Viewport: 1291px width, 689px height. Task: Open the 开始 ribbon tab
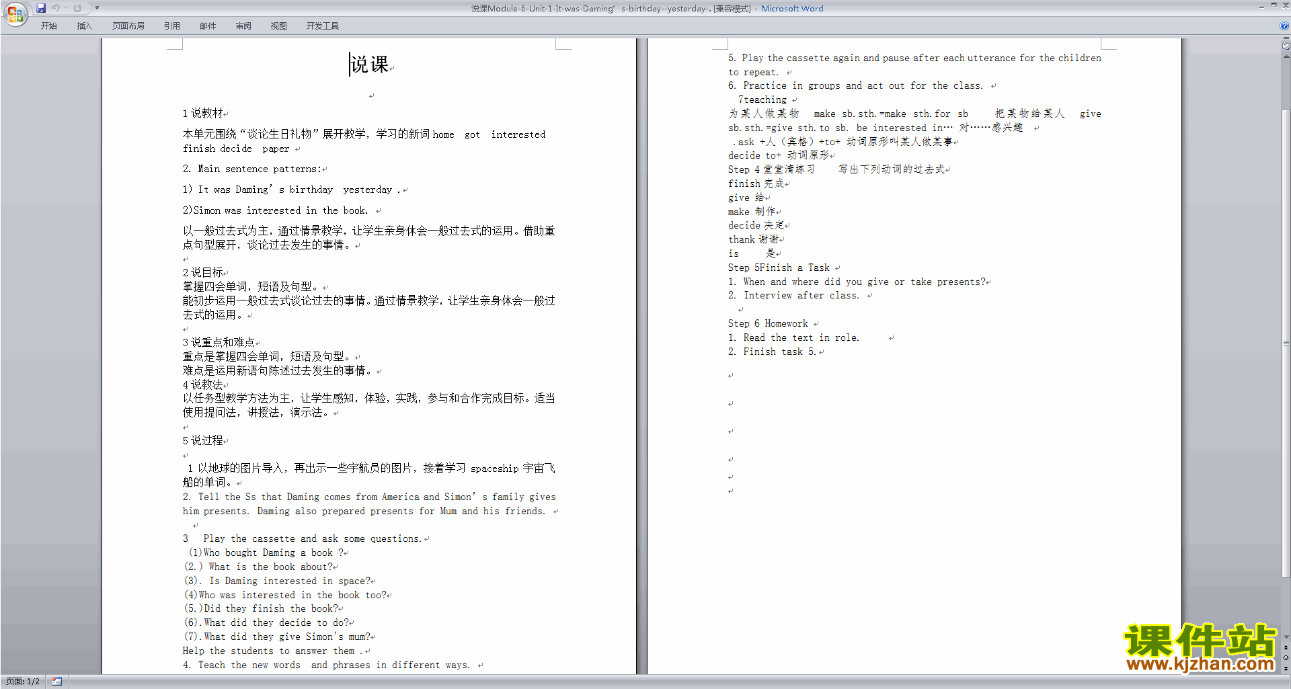tap(48, 26)
